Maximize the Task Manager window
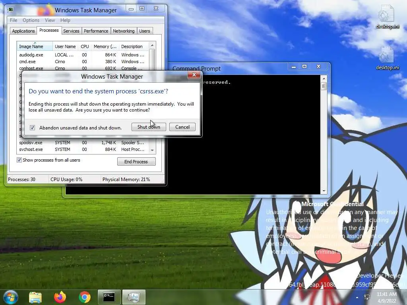Screen dimensions: 407x305 coord(142,9)
